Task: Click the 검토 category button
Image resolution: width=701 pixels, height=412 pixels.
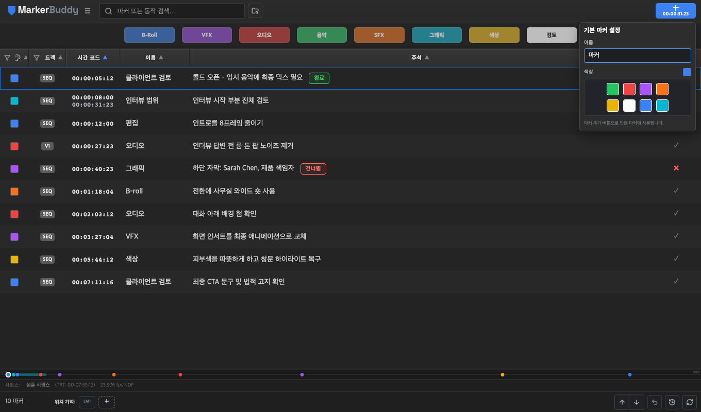Action: coord(552,35)
